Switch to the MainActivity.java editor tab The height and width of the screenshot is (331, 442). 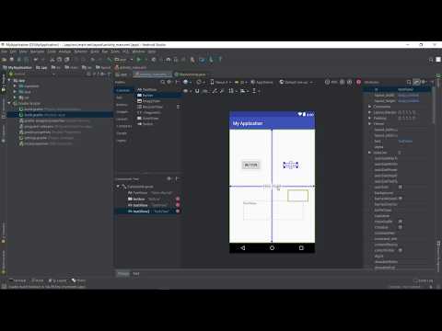191,74
